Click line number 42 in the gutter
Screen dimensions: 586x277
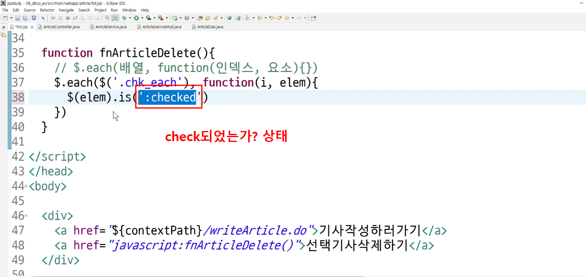pos(18,156)
